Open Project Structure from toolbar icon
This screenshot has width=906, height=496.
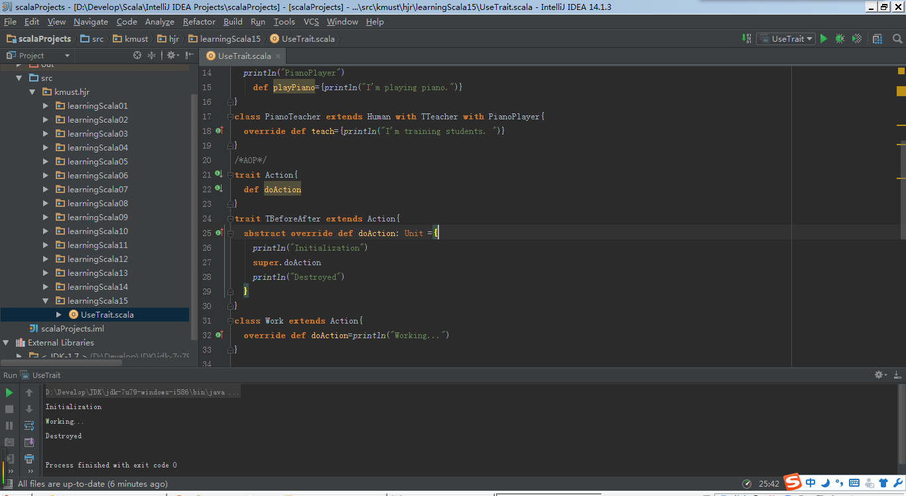coord(877,39)
